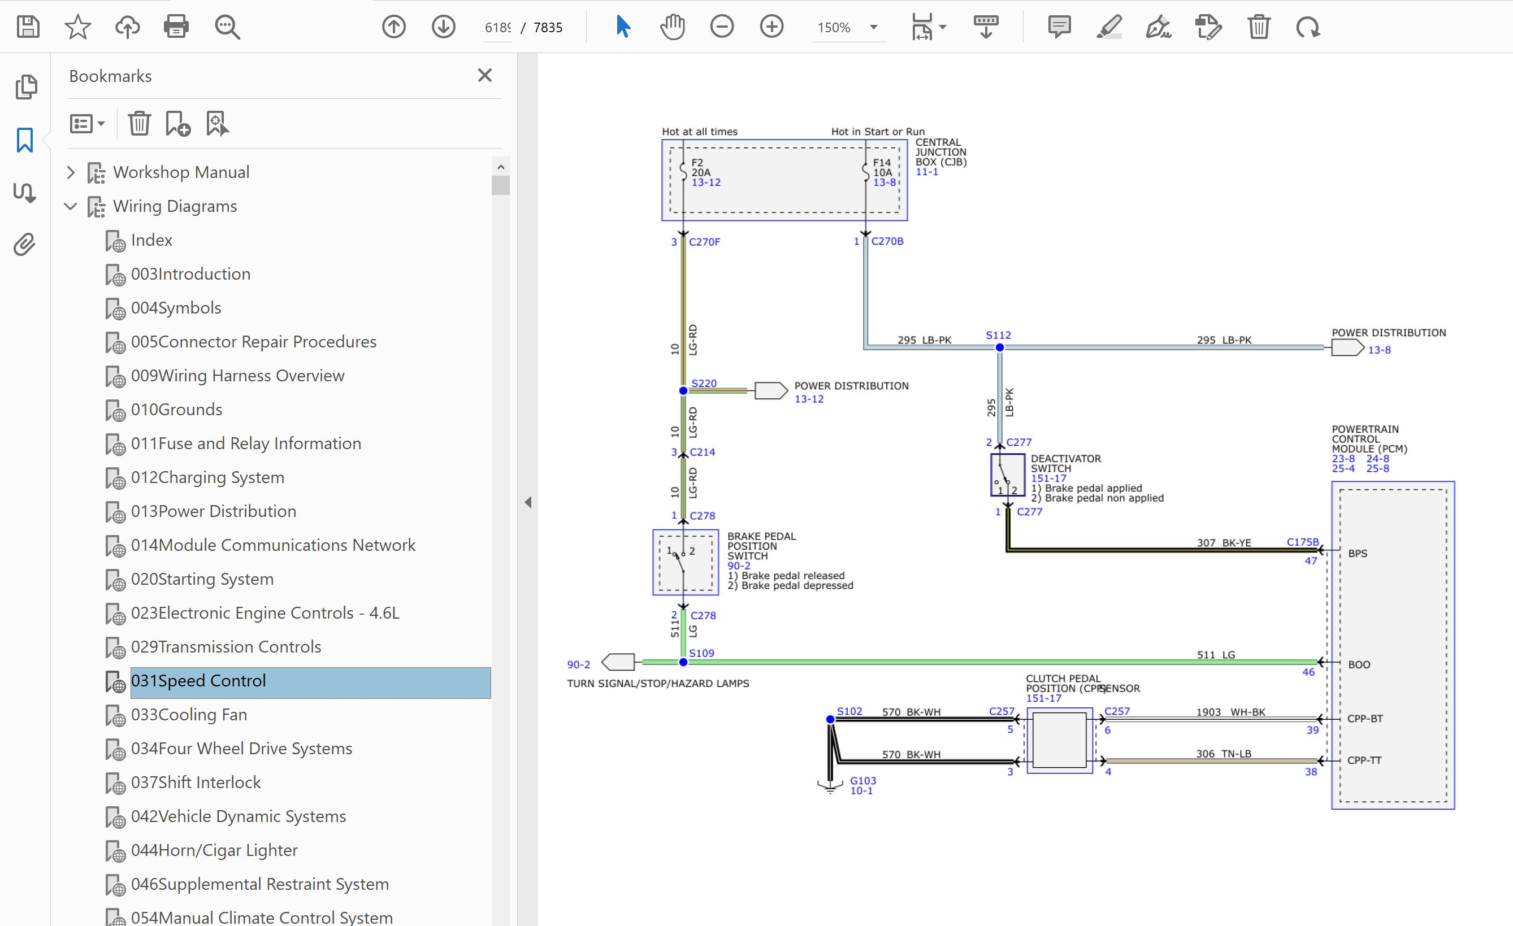The height and width of the screenshot is (926, 1513).
Task: Open the Attachments side panel
Action: 25,244
